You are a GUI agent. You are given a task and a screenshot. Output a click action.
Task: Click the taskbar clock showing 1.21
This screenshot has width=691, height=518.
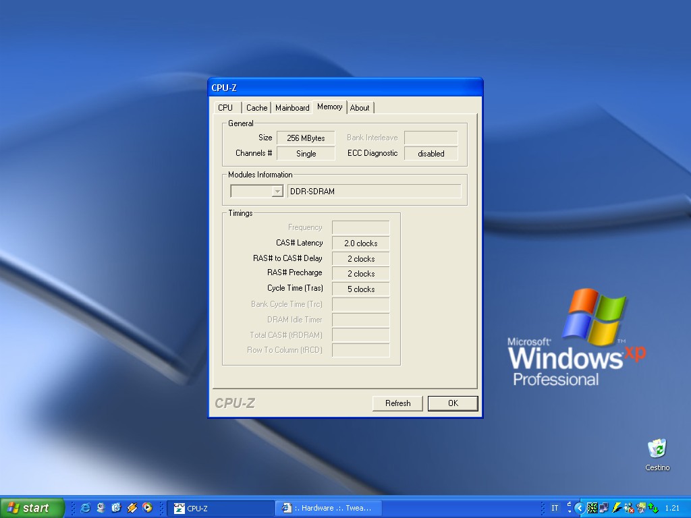point(672,508)
